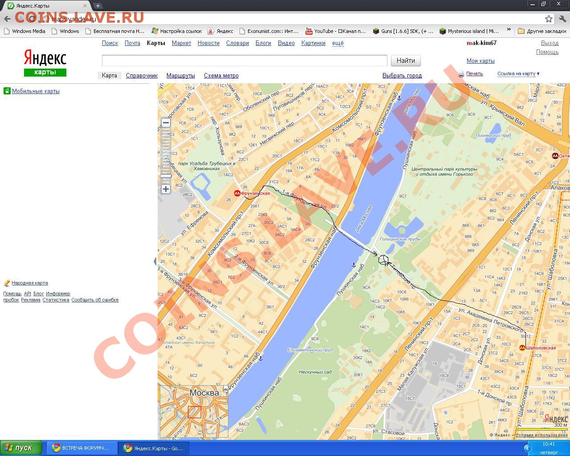Click the Яндекс Карты logo
Viewport: 570px width, 456px height.
[x=45, y=63]
